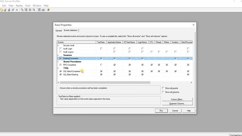This screenshot has width=242, height=136.
Task: Enable the Show all columns checkbox
Action: (x=163, y=92)
